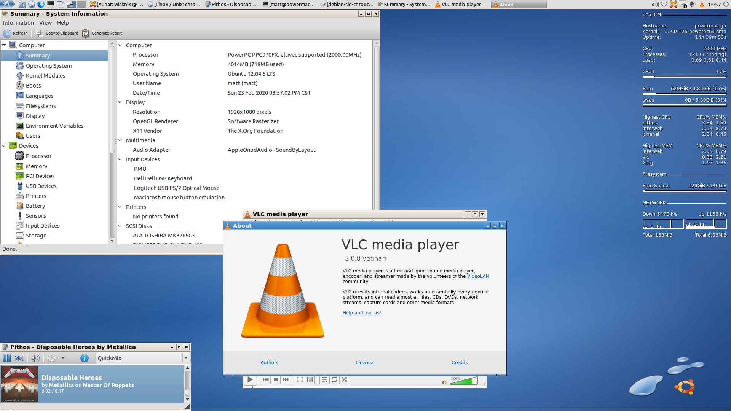Collapse the Printers group in summary
This screenshot has width=731, height=411.
coord(120,207)
